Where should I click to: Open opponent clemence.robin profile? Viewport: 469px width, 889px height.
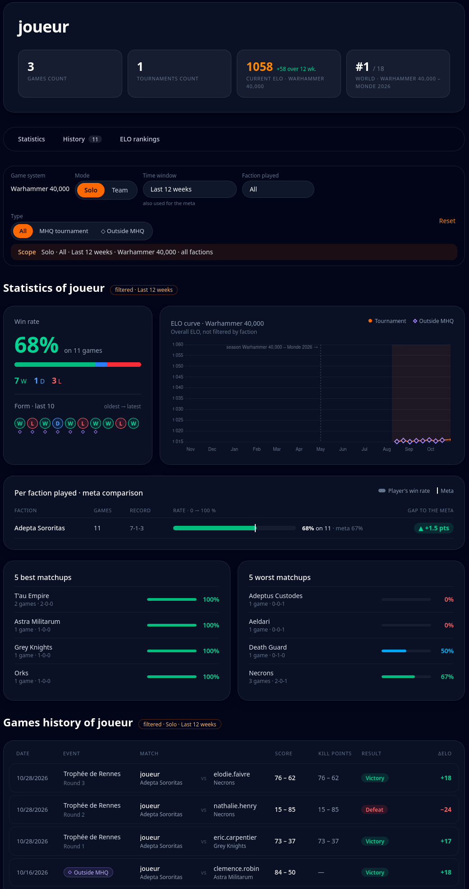(236, 869)
